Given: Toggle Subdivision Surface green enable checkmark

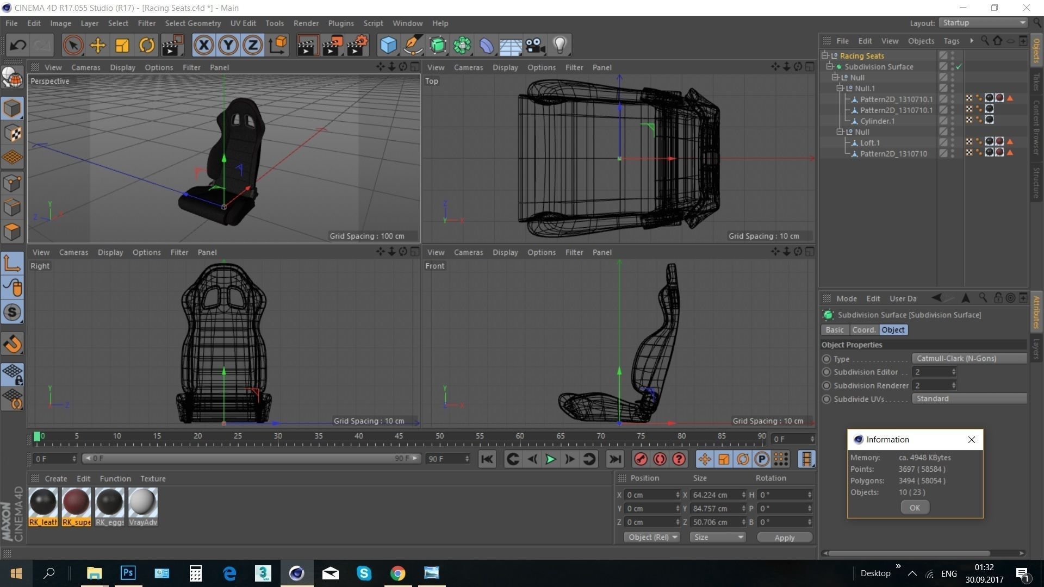Looking at the screenshot, I should 959,67.
